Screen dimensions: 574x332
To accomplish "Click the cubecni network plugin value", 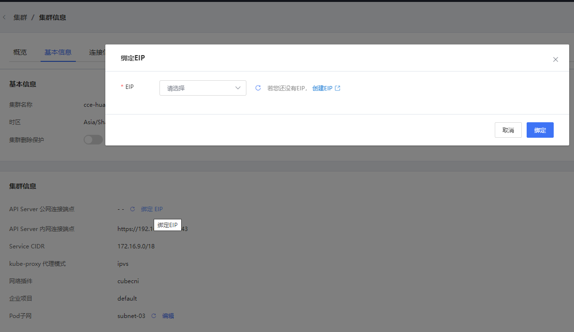I will pos(128,281).
